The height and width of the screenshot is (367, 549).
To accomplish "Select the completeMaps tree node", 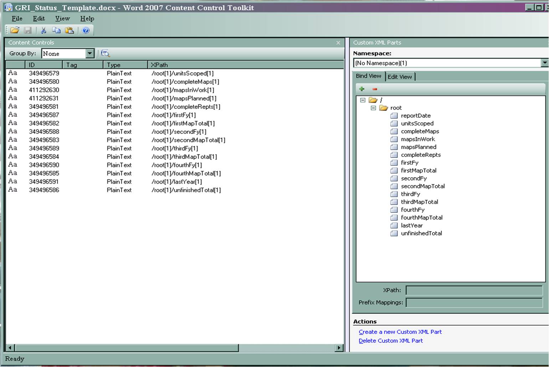I will (420, 131).
